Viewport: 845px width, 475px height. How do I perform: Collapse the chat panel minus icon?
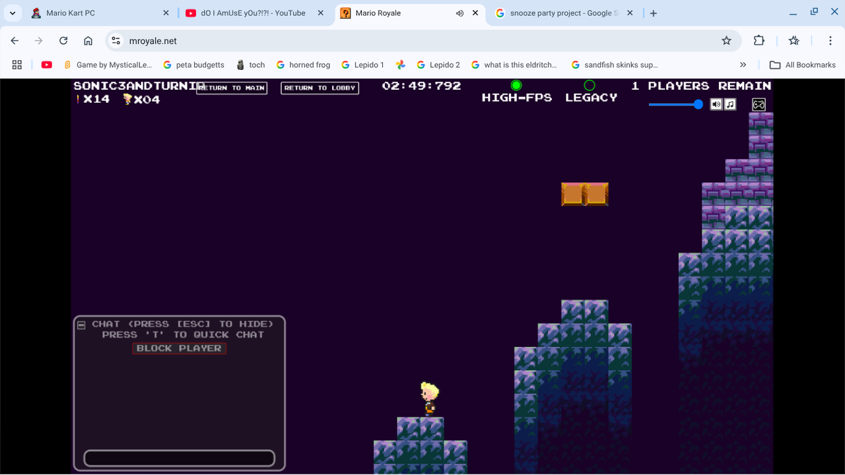(81, 325)
